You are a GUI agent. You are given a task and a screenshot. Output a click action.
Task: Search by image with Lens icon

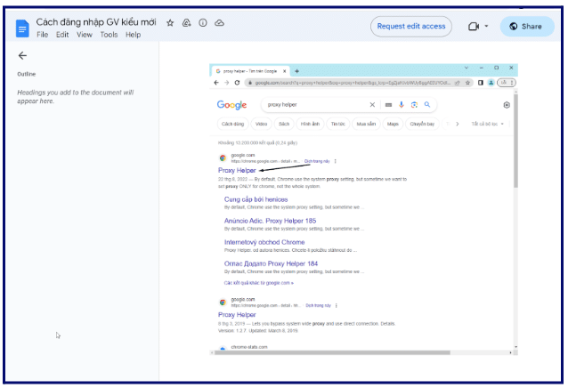click(414, 105)
